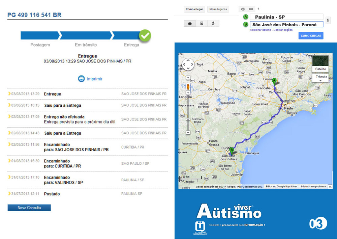
Task: Click the map pan compass control
Action: point(188,64)
